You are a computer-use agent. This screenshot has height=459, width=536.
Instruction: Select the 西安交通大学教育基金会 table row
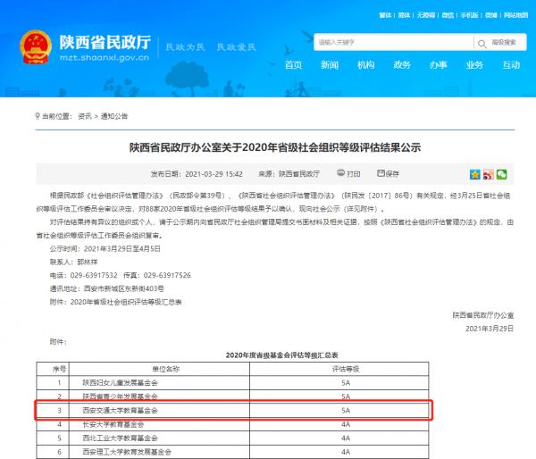[x=233, y=410]
